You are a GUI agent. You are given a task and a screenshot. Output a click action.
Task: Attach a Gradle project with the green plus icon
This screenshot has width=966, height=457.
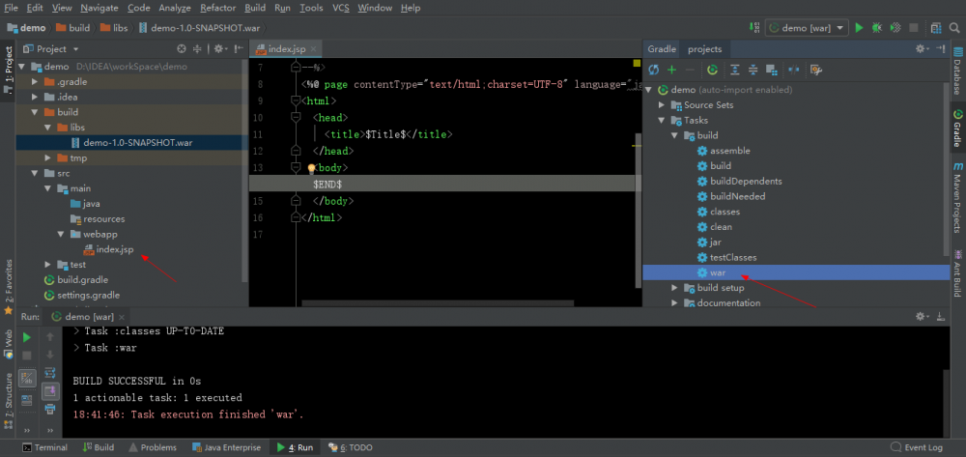pyautogui.click(x=671, y=70)
